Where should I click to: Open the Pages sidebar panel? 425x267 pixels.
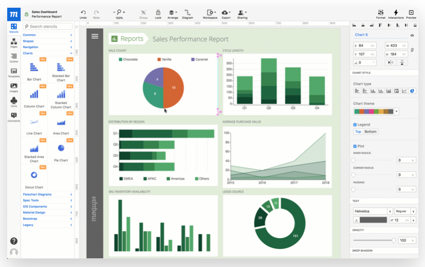click(x=14, y=43)
